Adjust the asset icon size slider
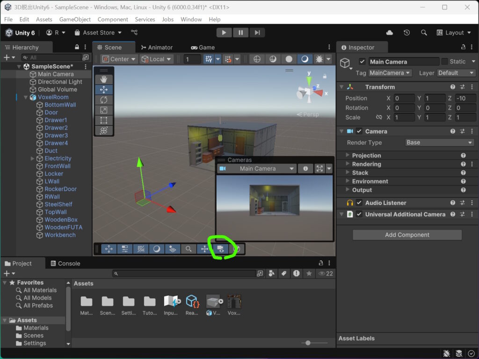The height and width of the screenshot is (359, 479). click(308, 343)
